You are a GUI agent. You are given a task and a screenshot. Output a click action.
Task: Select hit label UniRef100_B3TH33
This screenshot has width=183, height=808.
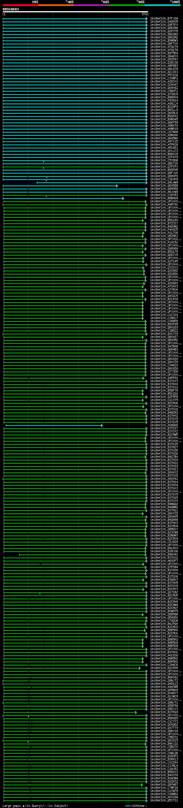[x=164, y=460]
